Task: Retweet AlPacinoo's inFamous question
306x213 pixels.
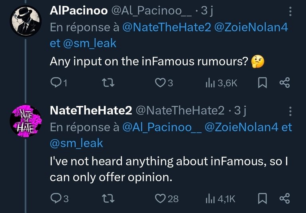Action: pos(108,83)
